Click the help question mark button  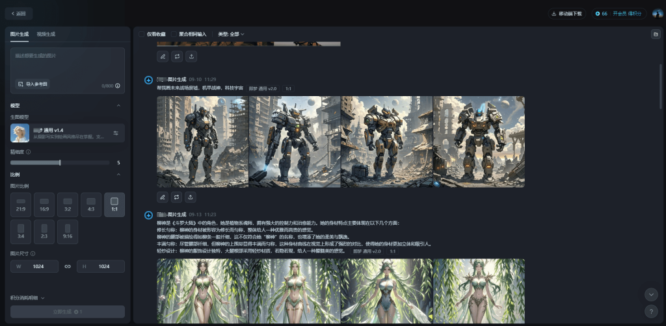652,311
